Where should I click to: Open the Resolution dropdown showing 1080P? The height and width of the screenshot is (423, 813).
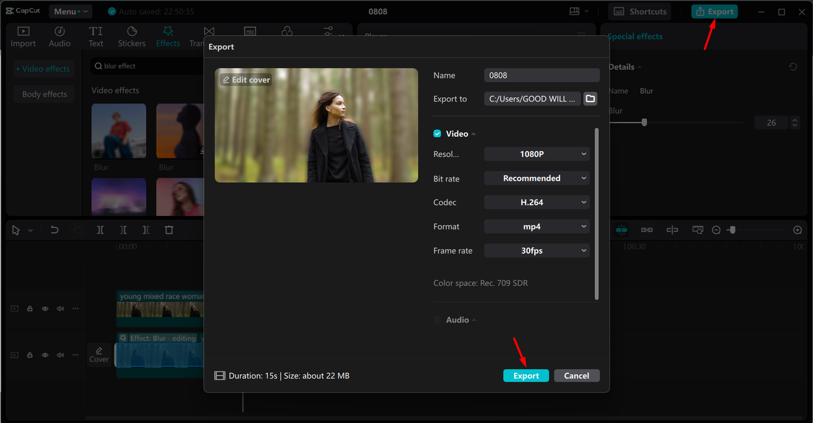(x=537, y=154)
